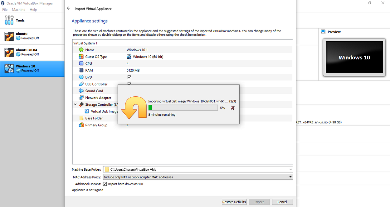
Task: Open the Machine menu
Action: (x=19, y=10)
